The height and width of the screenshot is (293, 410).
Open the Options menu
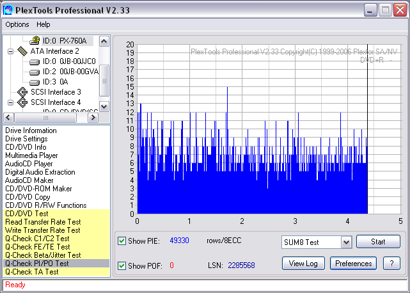17,24
